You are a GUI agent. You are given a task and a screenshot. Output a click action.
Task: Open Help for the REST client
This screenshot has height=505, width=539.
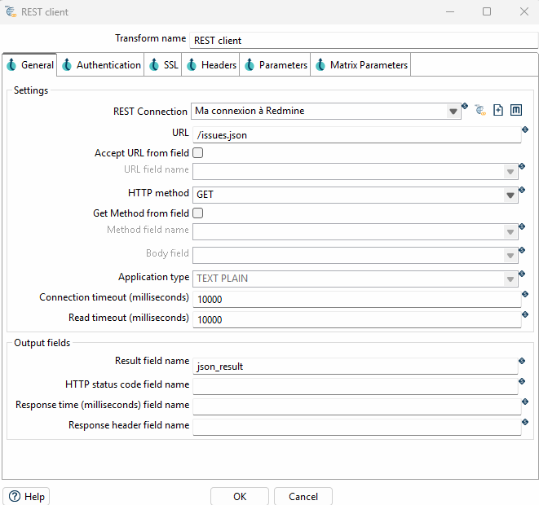26,496
